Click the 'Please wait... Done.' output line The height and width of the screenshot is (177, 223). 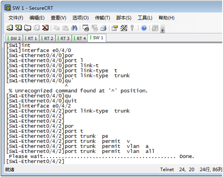pyautogui.click(x=102, y=156)
